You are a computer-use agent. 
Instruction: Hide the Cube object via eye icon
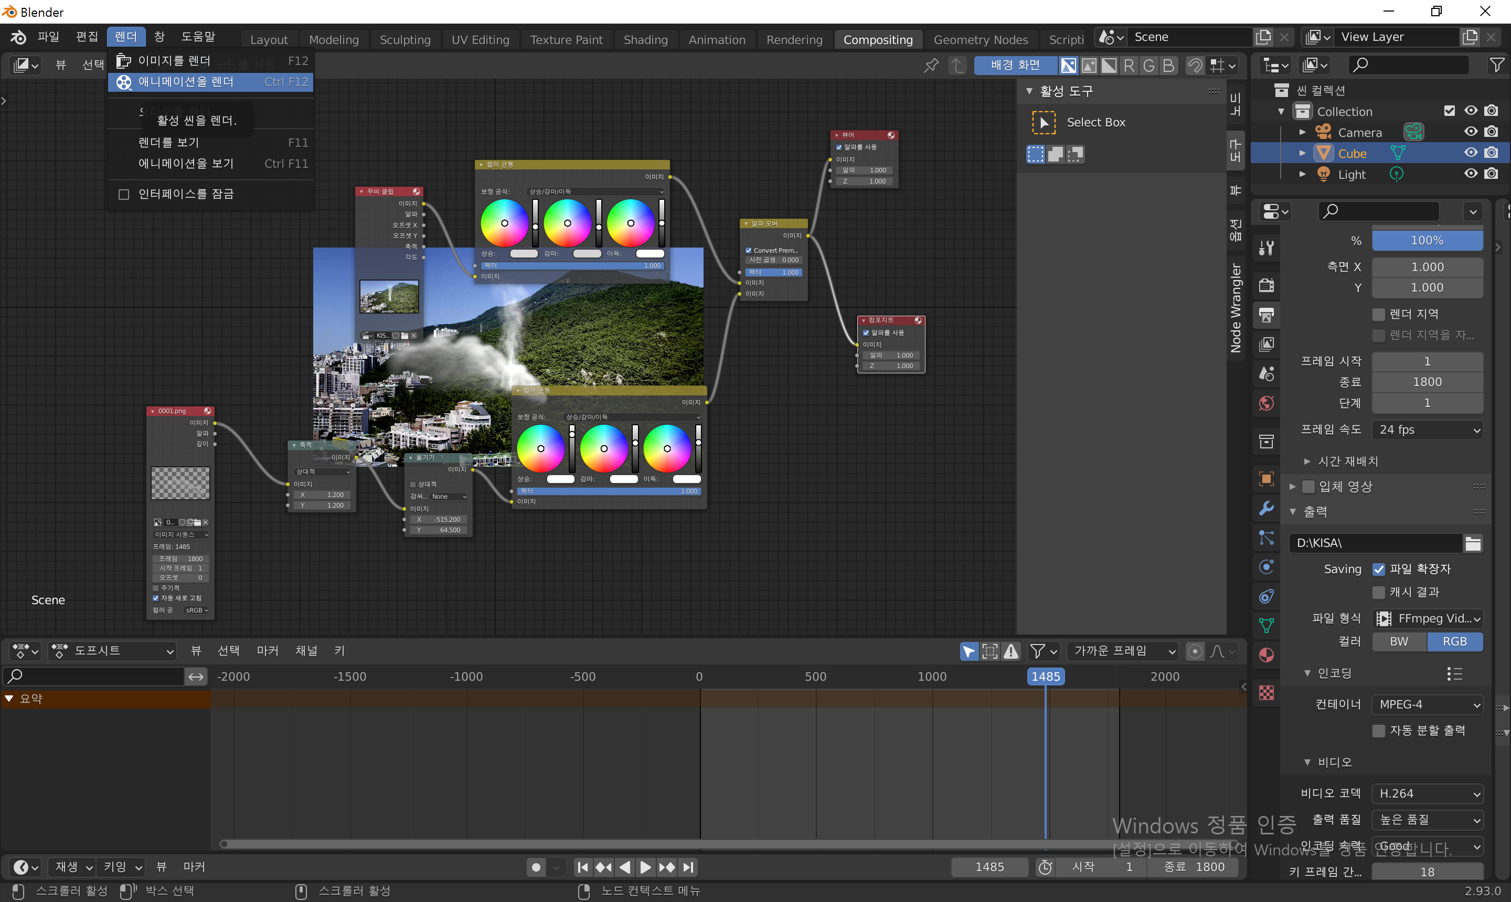tap(1470, 153)
